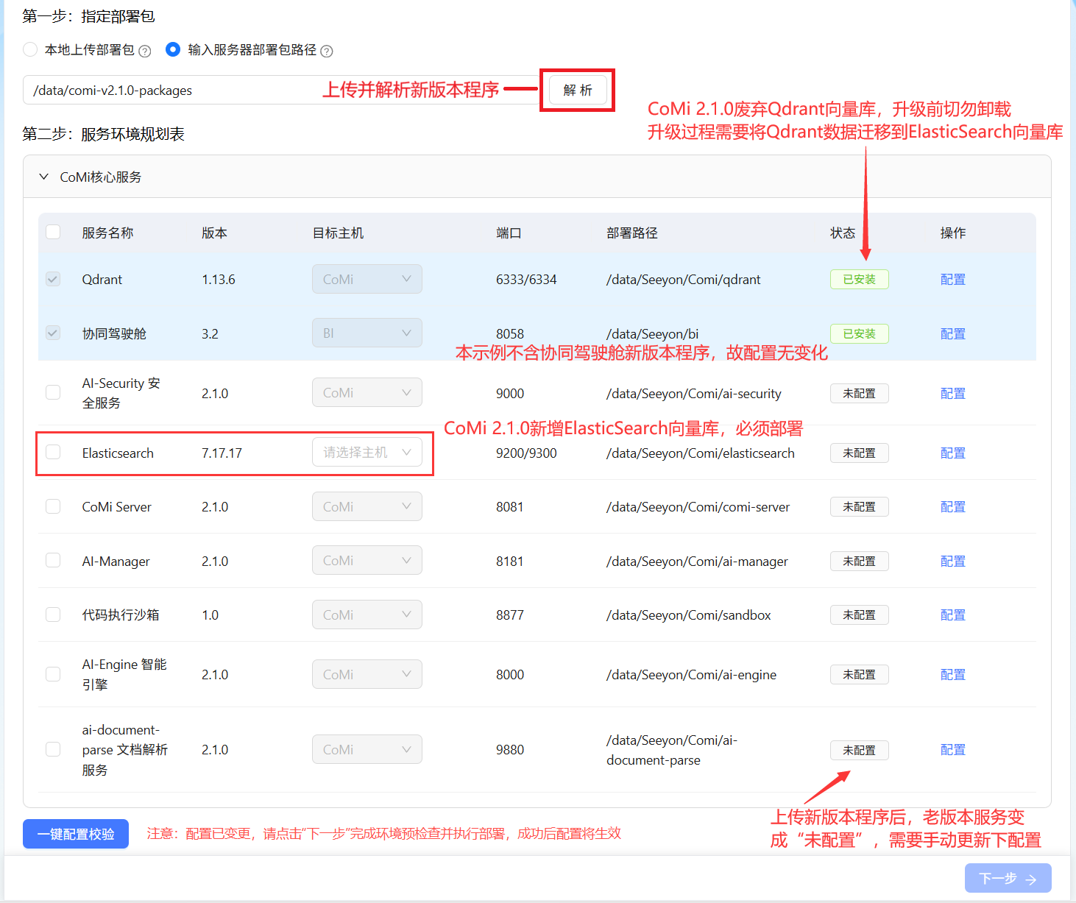Select 本地上传部署包 radio option

click(x=30, y=49)
